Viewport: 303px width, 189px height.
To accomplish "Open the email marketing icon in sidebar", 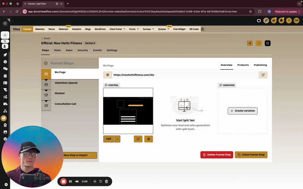I will pos(5,104).
